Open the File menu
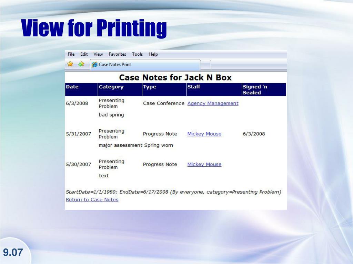Screen dimensions: 353x264 [71, 54]
